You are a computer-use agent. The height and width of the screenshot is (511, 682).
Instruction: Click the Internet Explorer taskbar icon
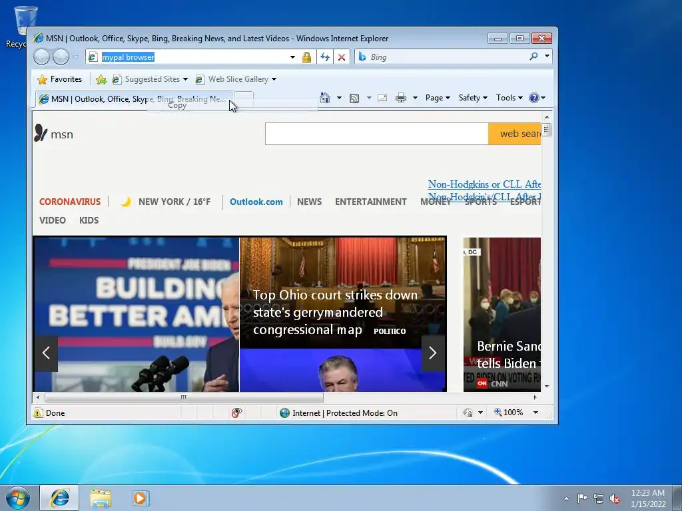tap(59, 498)
